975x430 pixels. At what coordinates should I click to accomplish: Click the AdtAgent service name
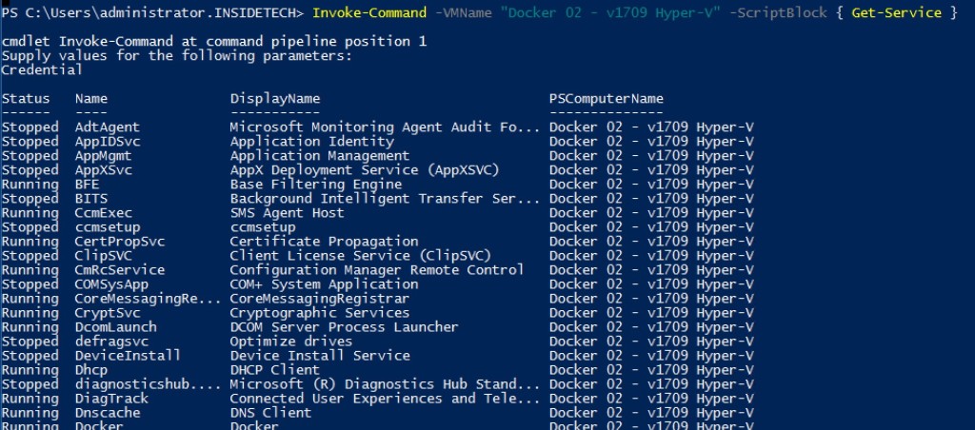click(x=108, y=127)
